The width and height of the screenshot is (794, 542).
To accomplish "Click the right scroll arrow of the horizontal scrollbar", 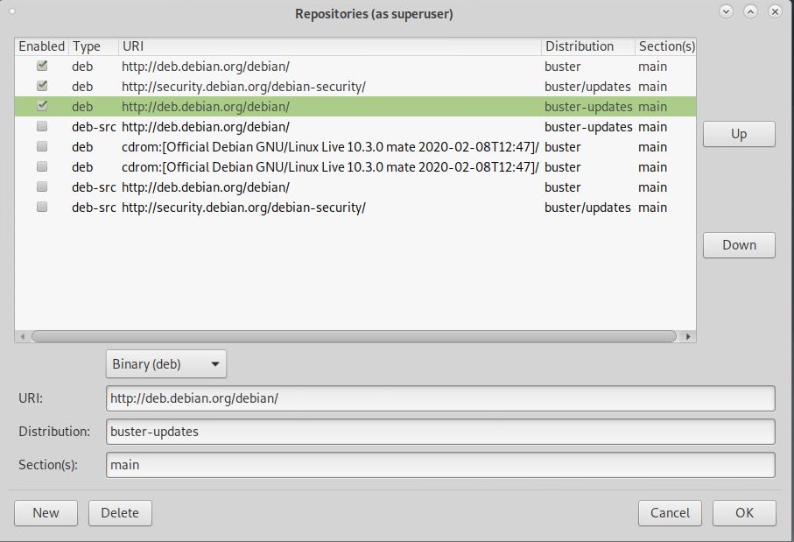I will (687, 335).
